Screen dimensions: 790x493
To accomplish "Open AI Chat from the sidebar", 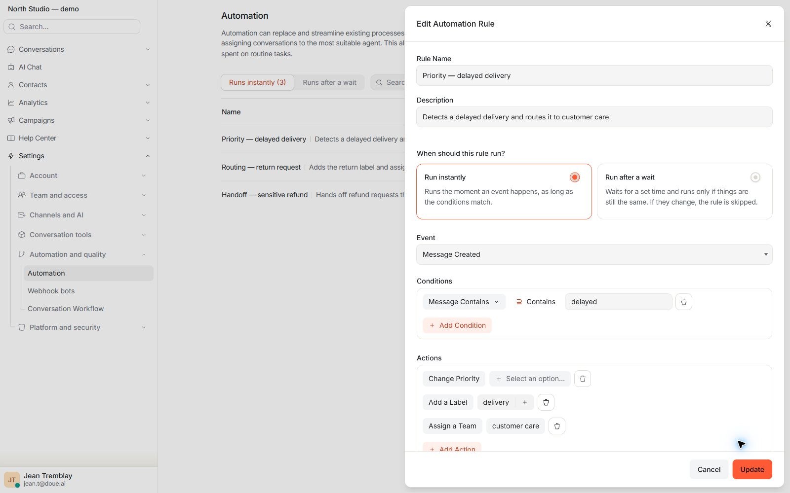I will (x=30, y=67).
